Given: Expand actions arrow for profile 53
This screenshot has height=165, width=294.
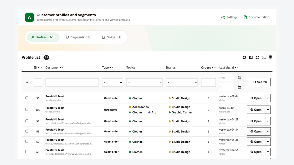Looking at the screenshot, I should pos(268,98).
